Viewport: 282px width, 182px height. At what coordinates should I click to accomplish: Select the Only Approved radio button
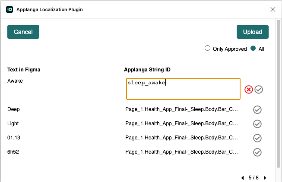[x=207, y=48]
